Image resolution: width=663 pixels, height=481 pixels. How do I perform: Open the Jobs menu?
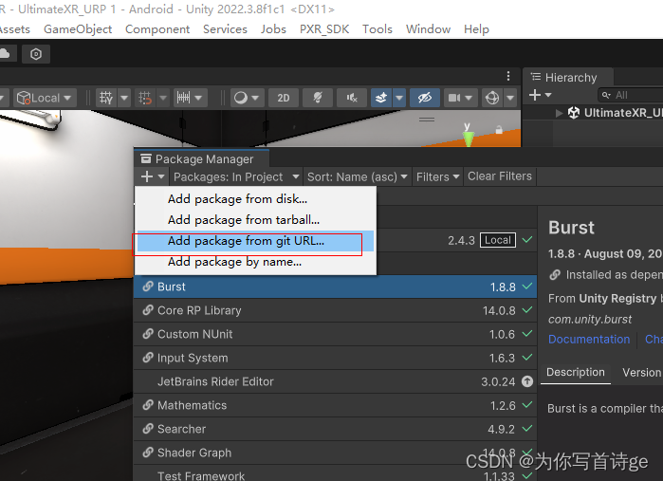[x=273, y=29]
